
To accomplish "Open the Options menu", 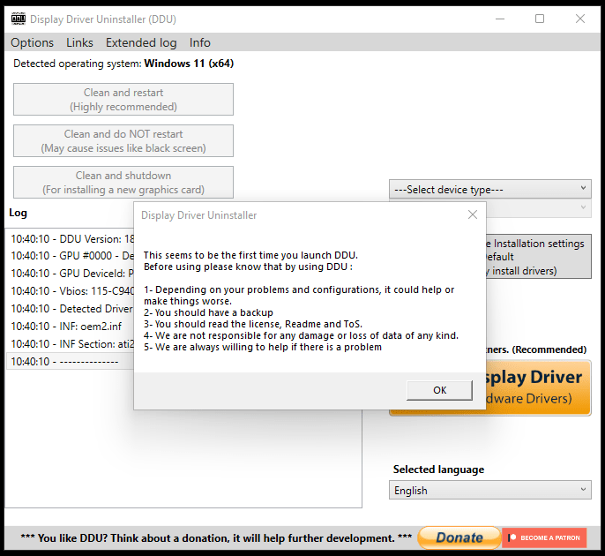I will [x=33, y=42].
